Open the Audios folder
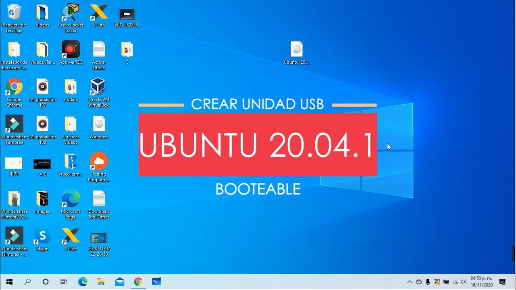The image size is (516, 290). (x=71, y=90)
